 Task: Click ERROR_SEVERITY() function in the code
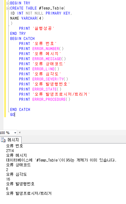(50, 79)
